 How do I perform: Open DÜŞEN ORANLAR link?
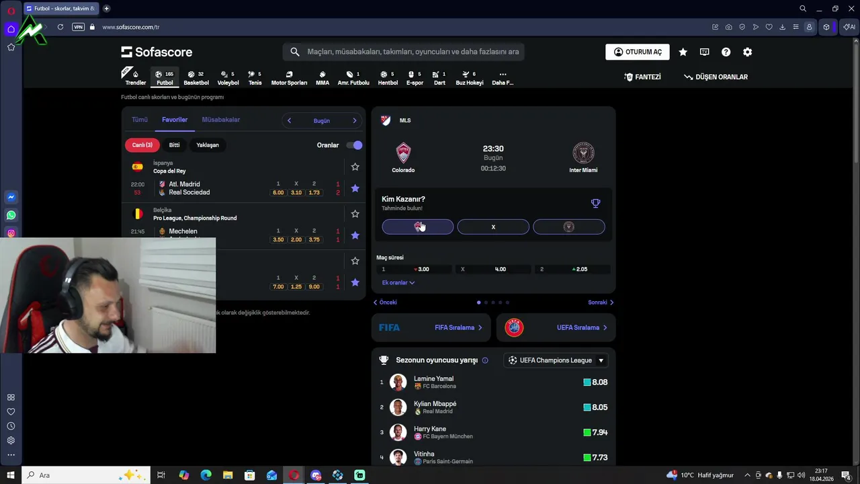[x=716, y=77]
